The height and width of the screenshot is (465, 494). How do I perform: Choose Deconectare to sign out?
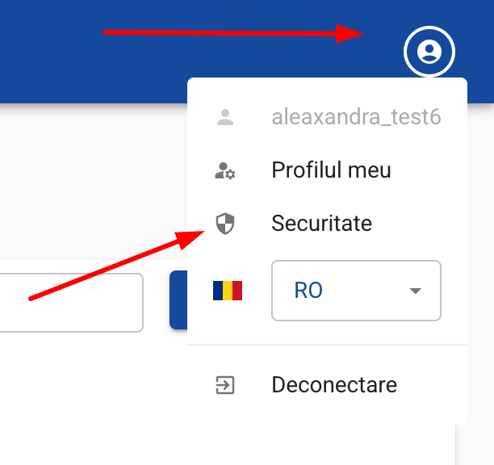coord(327,385)
